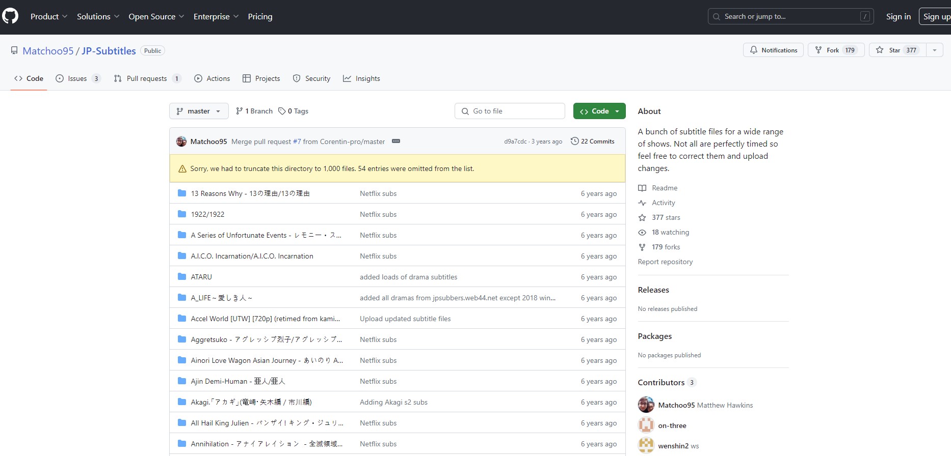Open the Security tab
Viewport: 951px width, 456px height.
click(x=311, y=78)
